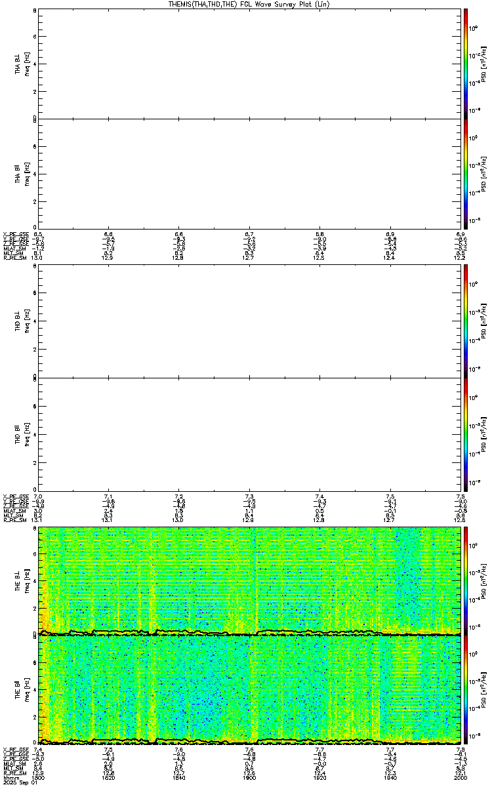Click the 1820 time tick label
This screenshot has height=787, width=492.
pyautogui.click(x=108, y=777)
